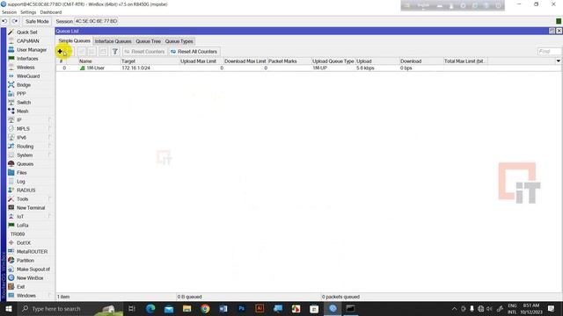Click Exit in sidebar
Screen dimensions: 563x316
click(x=21, y=287)
